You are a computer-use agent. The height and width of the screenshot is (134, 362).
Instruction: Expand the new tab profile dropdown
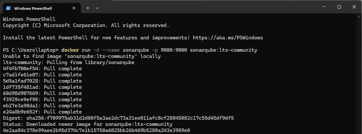point(97,8)
